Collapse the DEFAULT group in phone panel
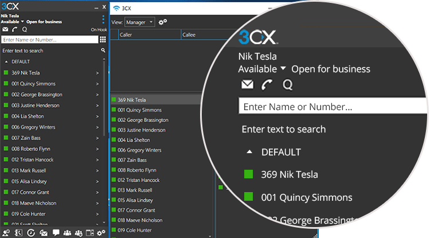The height and width of the screenshot is (238, 430). coord(6,62)
